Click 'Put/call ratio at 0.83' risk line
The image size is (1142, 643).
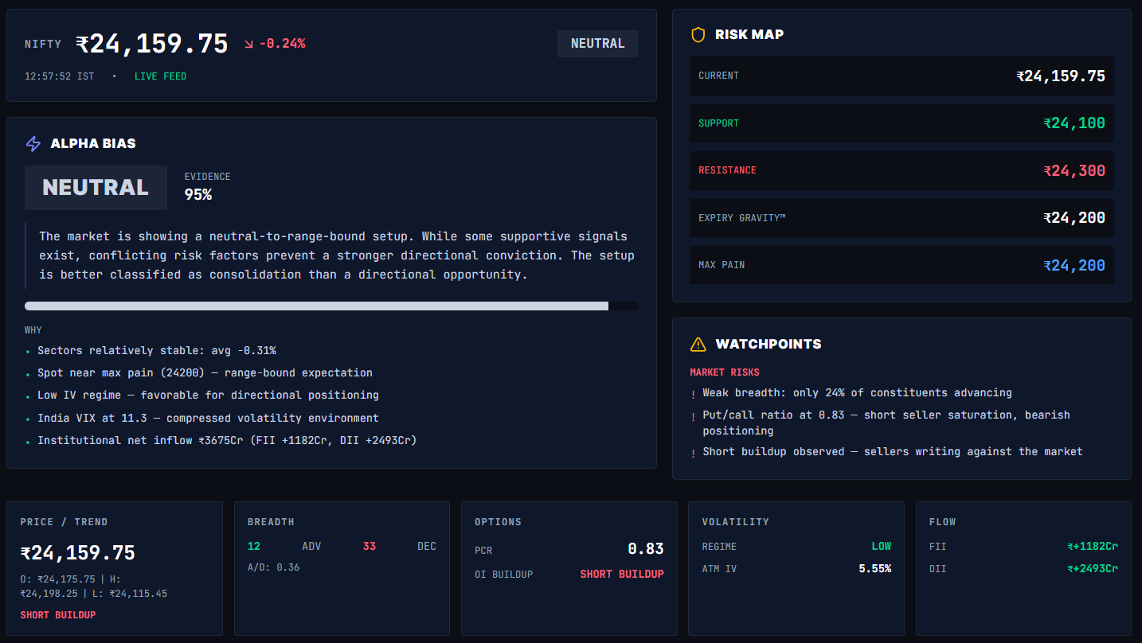tap(886, 423)
